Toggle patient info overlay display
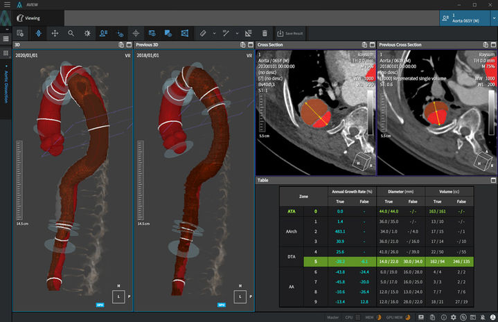 click(104, 33)
